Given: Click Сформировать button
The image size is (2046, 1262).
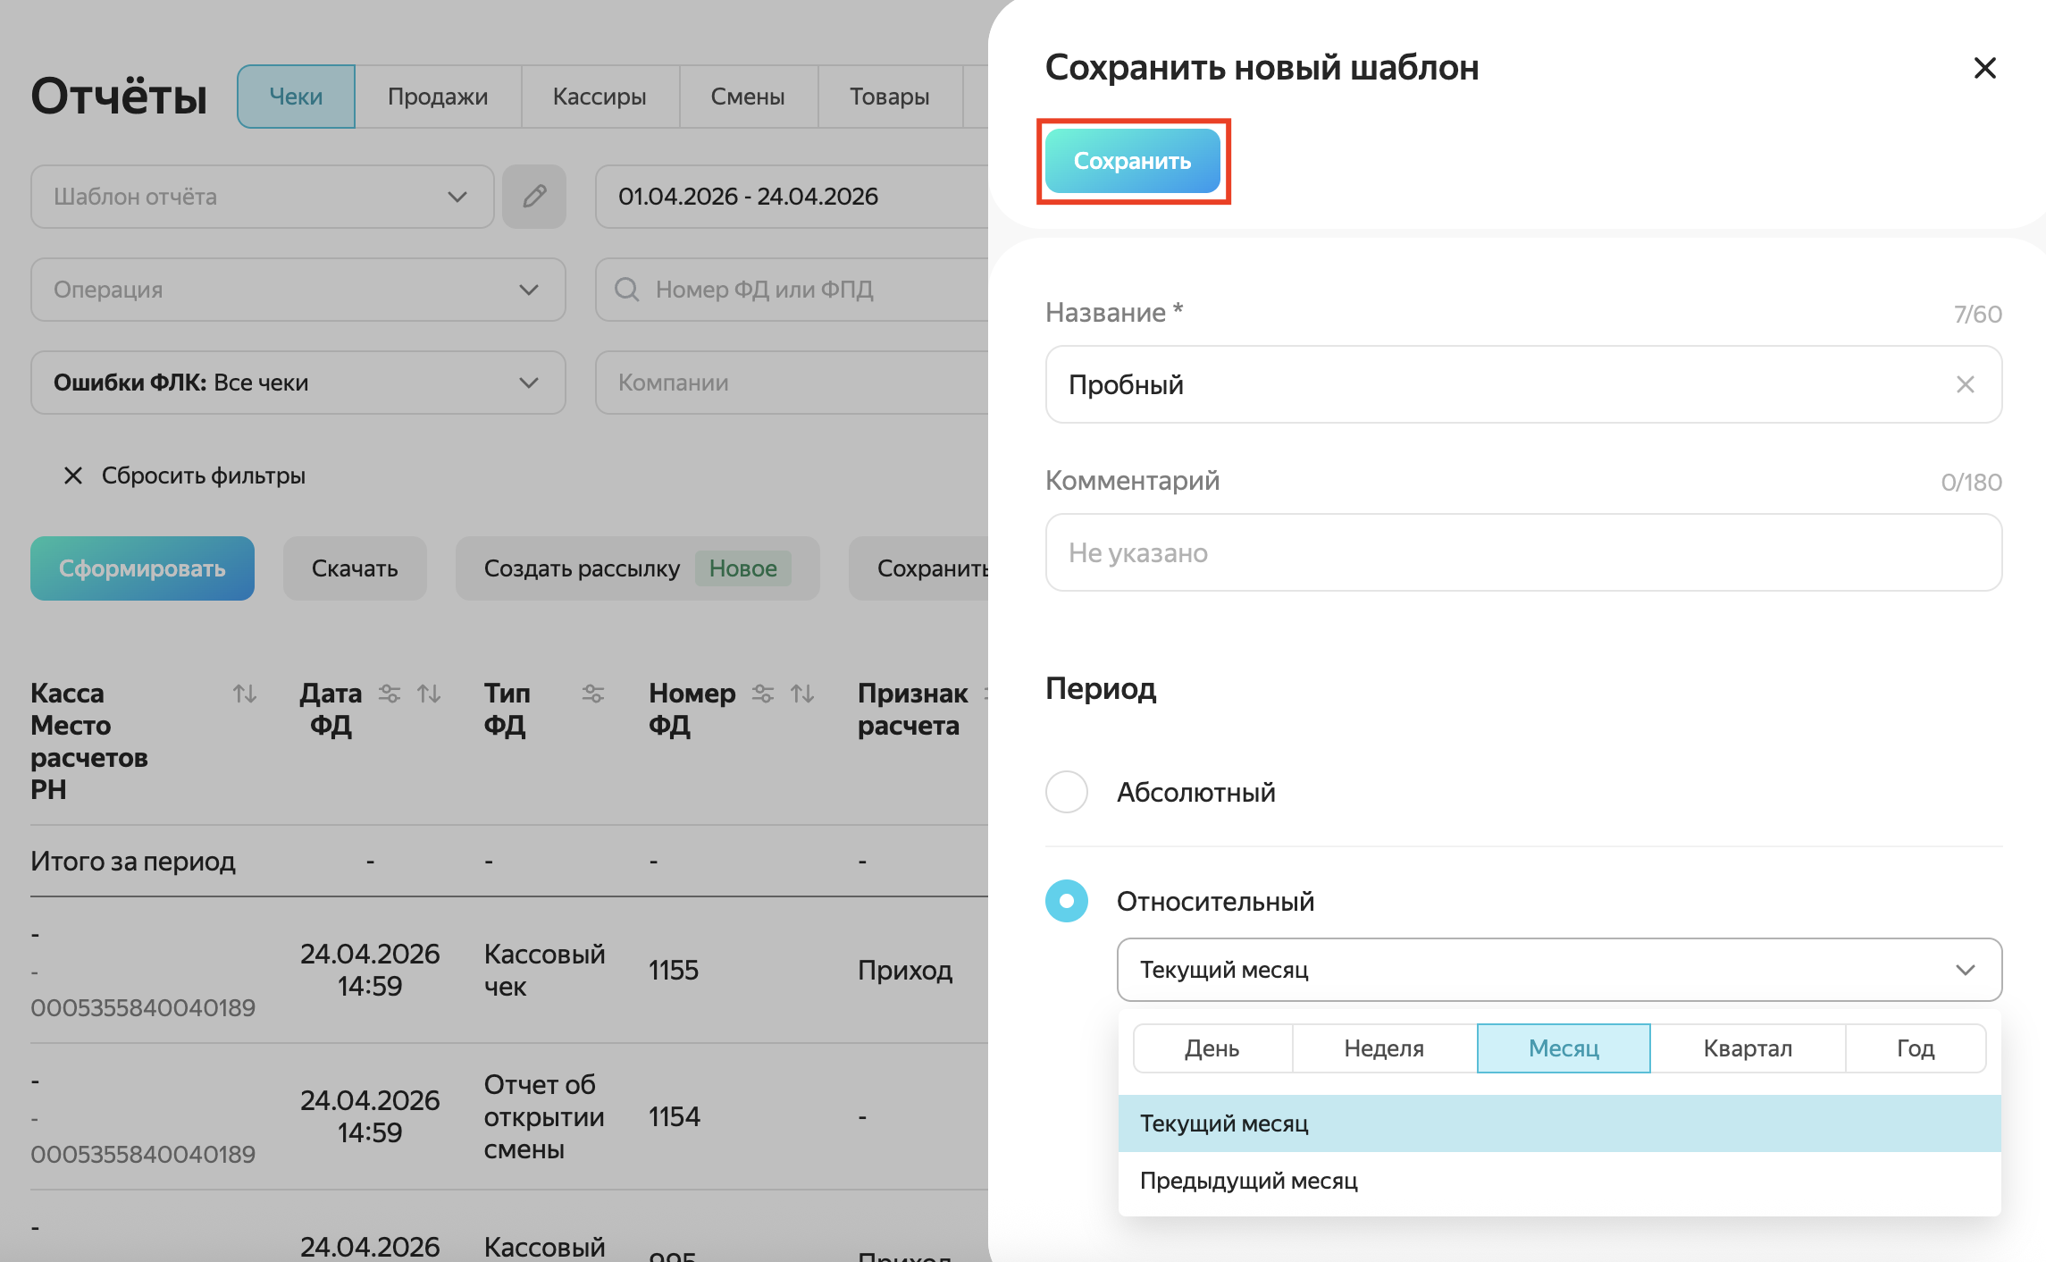Looking at the screenshot, I should [x=143, y=568].
